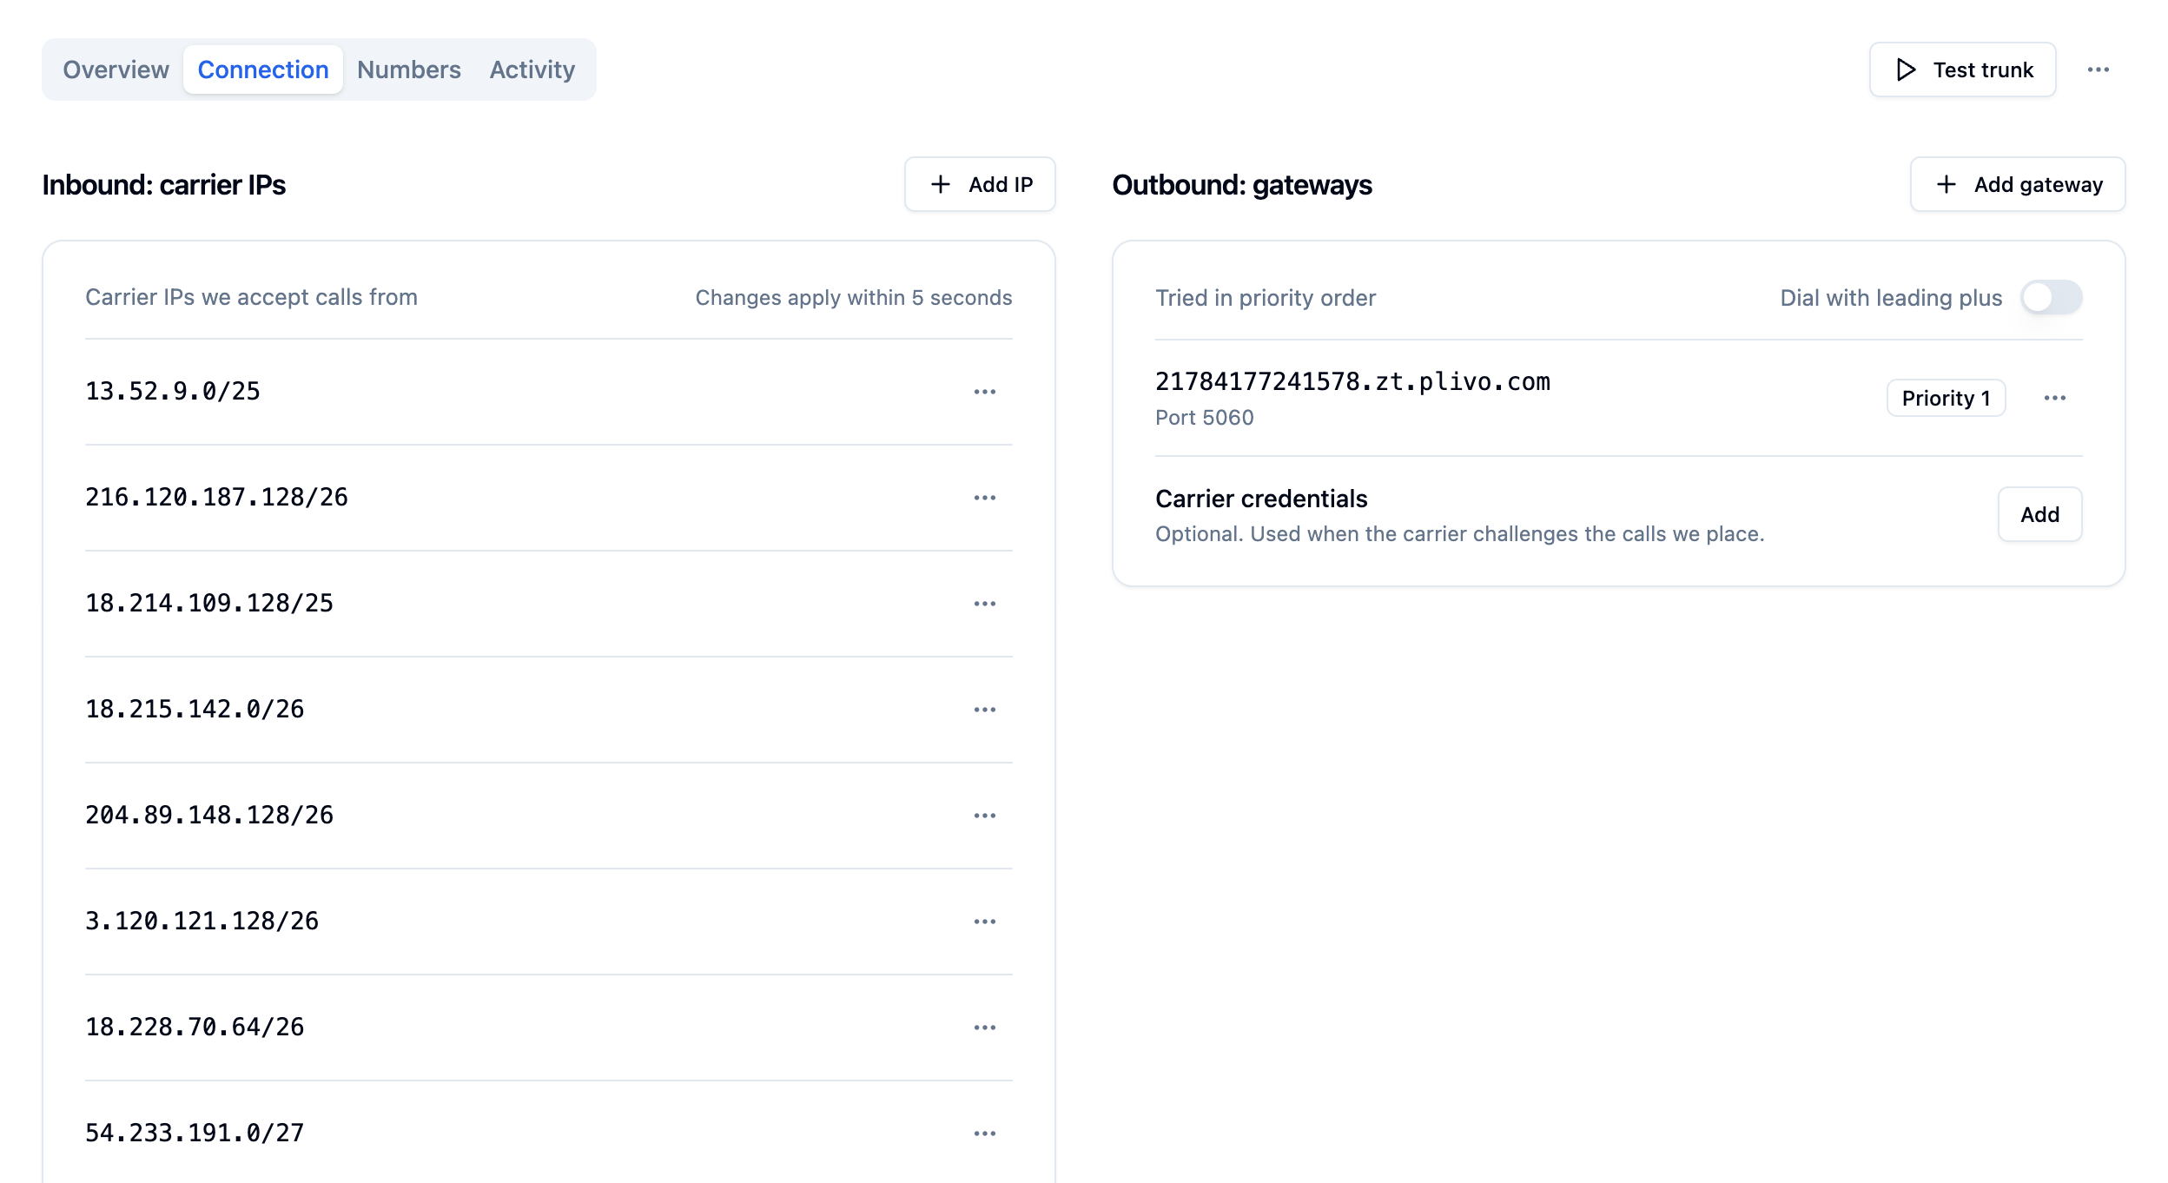
Task: Open options for the plivo.com gateway
Action: pos(2054,398)
